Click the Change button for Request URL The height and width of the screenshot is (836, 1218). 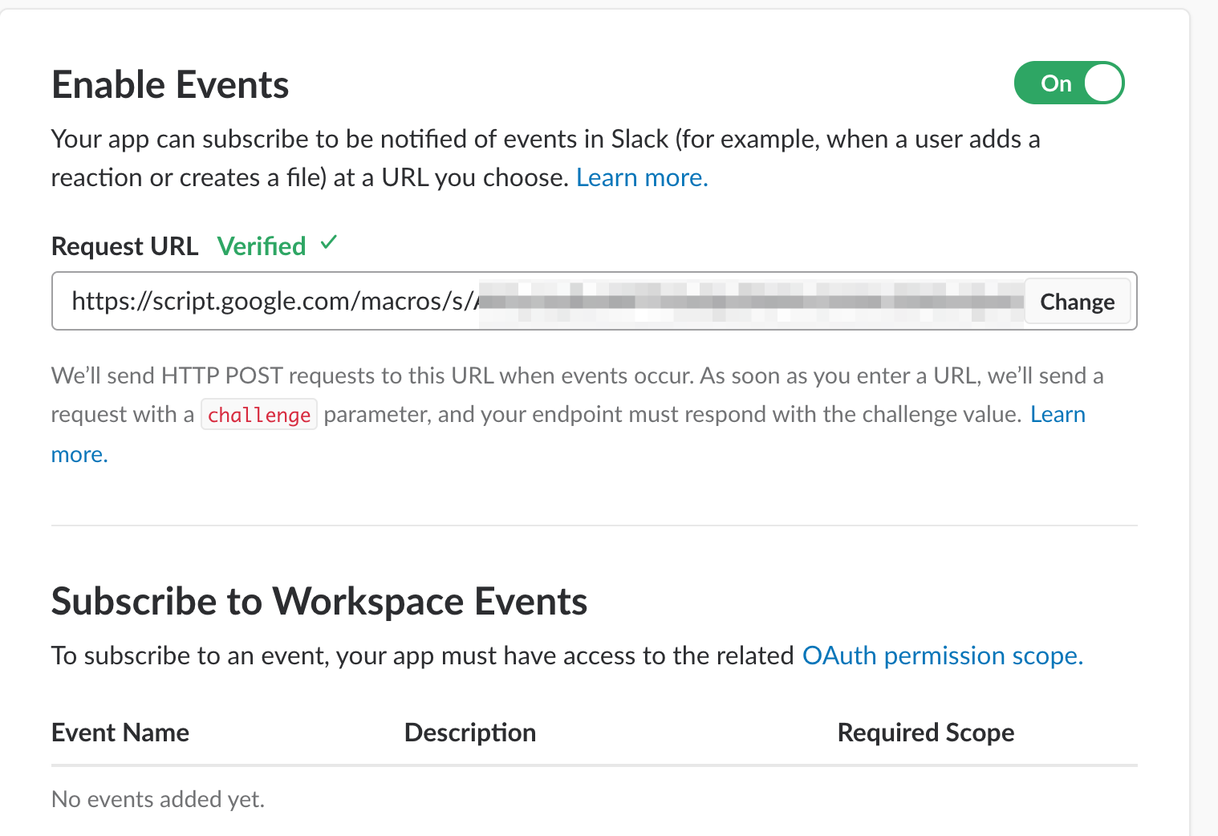coord(1077,302)
